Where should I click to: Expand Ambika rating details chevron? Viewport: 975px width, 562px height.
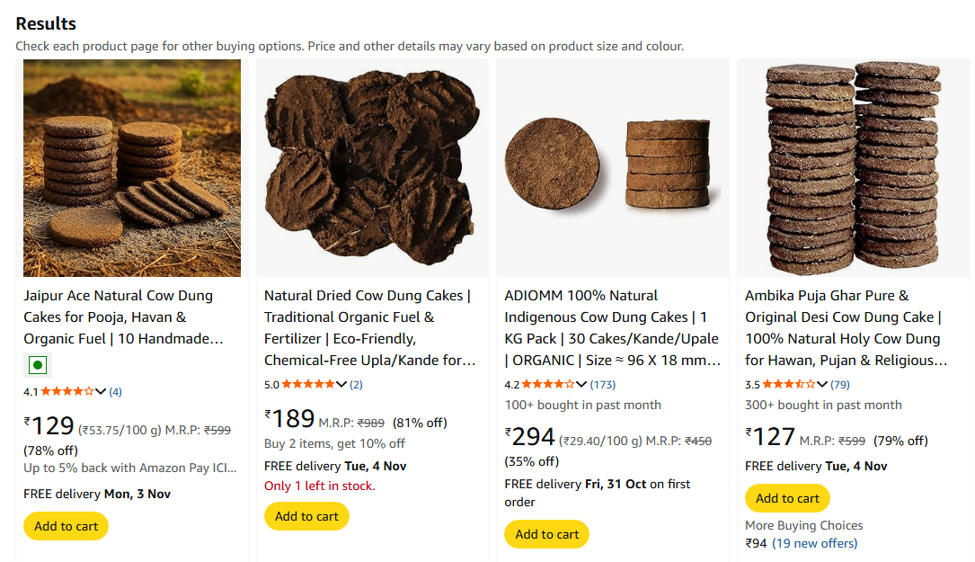(x=822, y=384)
